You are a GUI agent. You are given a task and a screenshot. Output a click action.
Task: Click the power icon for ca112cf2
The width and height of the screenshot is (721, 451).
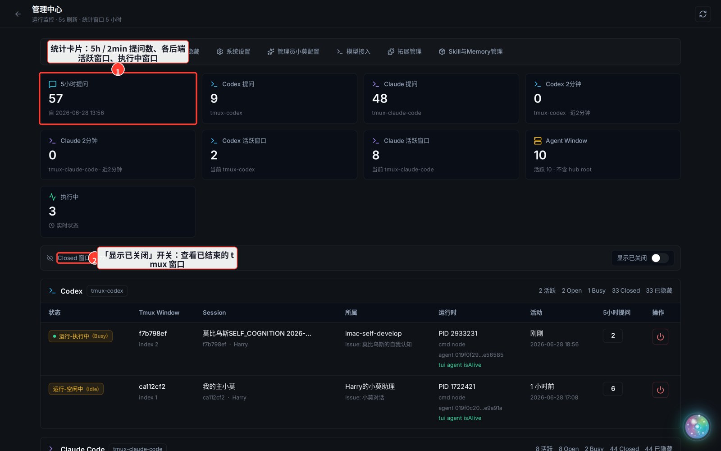click(x=660, y=390)
